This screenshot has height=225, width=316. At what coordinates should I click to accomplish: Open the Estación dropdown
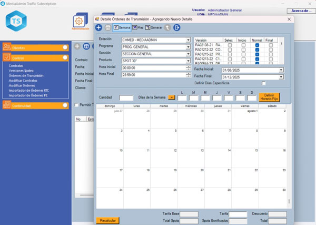[188, 40]
